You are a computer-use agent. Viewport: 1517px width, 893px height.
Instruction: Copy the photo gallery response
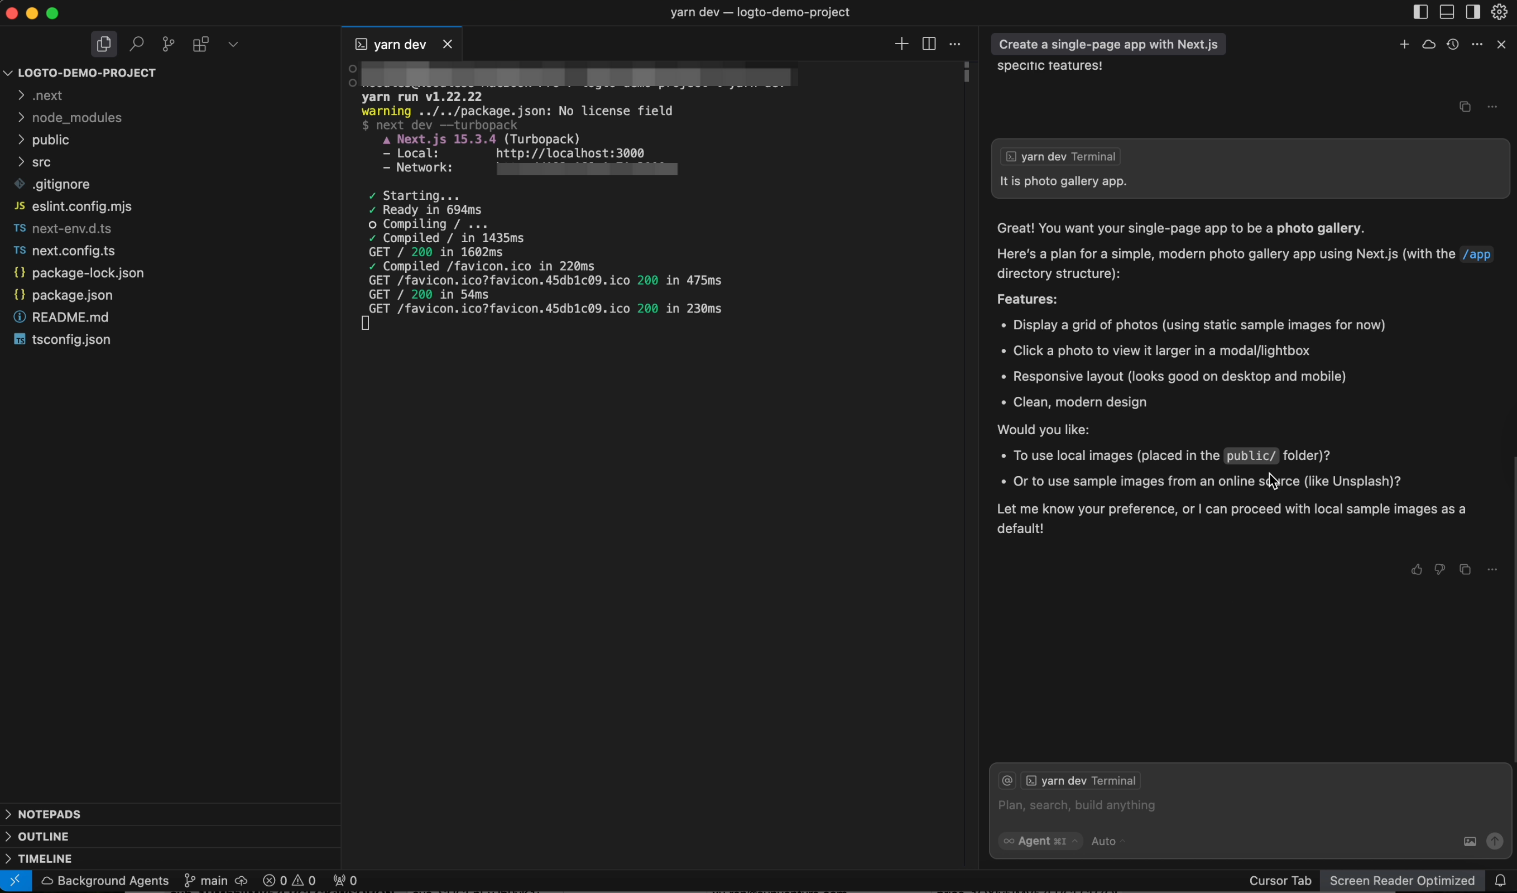coord(1465,570)
